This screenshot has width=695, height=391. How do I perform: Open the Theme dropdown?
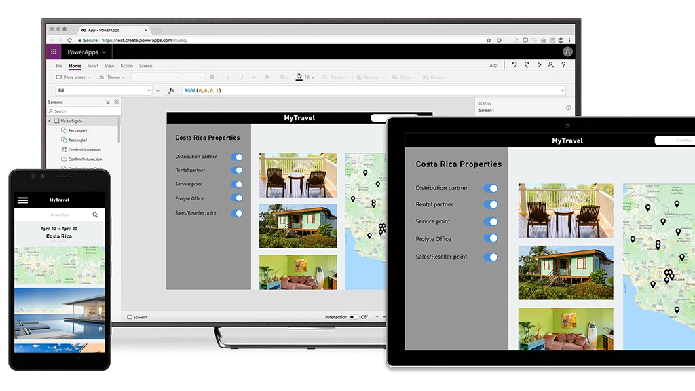click(113, 77)
